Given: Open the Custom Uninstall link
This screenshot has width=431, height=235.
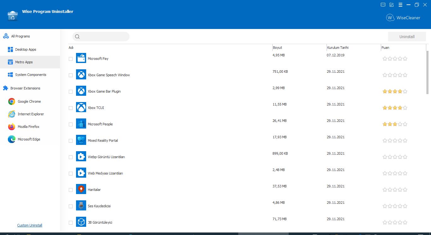Looking at the screenshot, I should [x=30, y=225].
